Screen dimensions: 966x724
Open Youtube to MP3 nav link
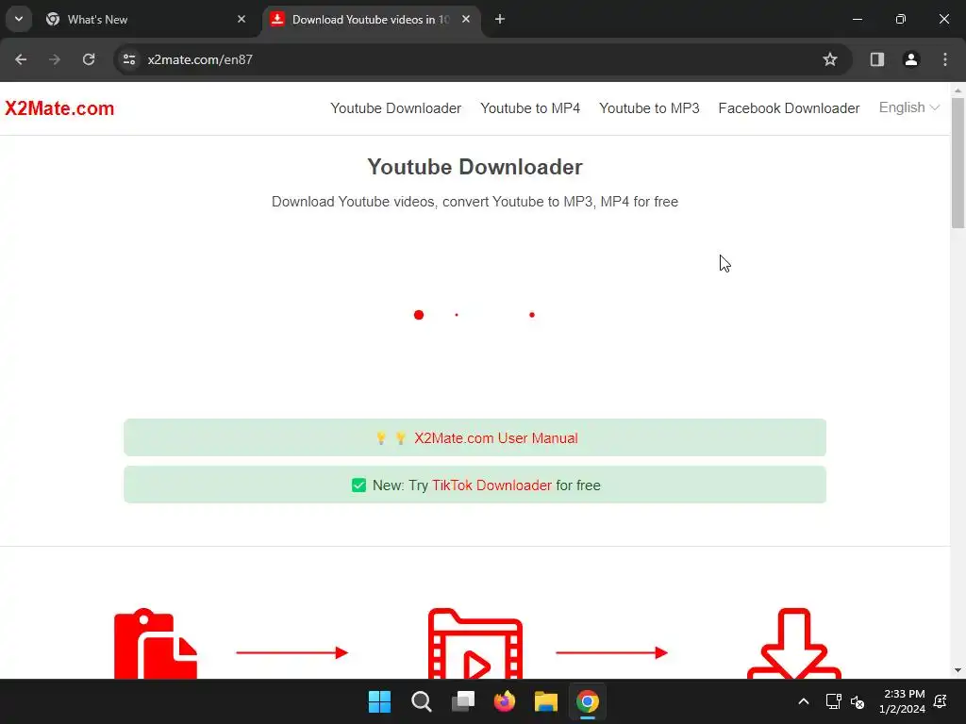649,108
